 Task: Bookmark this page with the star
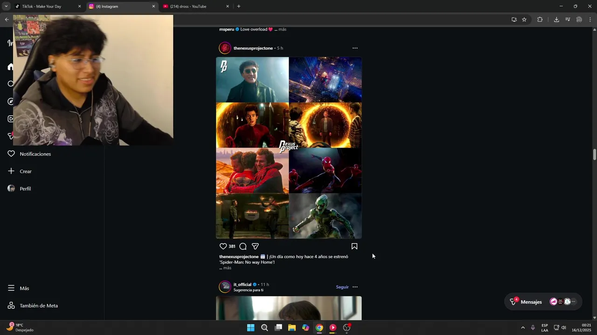[x=524, y=20]
